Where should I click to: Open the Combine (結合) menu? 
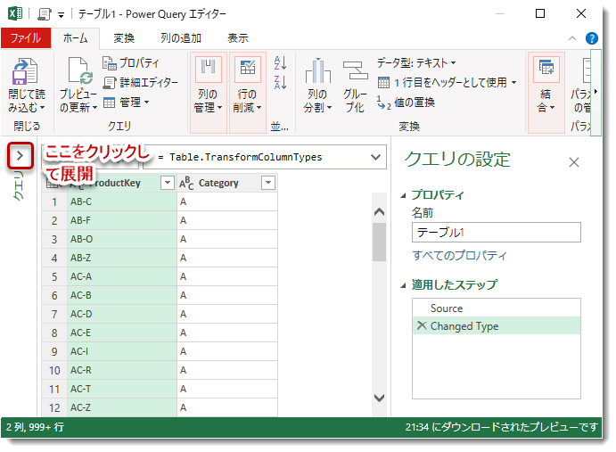coord(546,93)
